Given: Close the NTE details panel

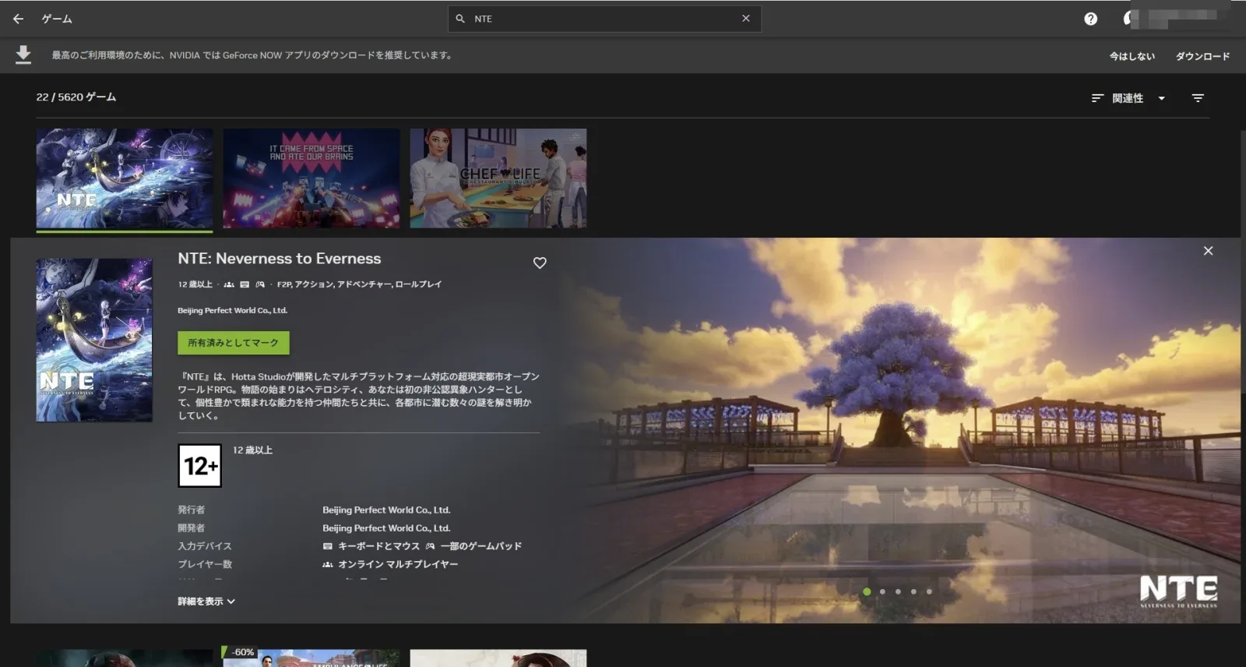Looking at the screenshot, I should click(x=1208, y=251).
